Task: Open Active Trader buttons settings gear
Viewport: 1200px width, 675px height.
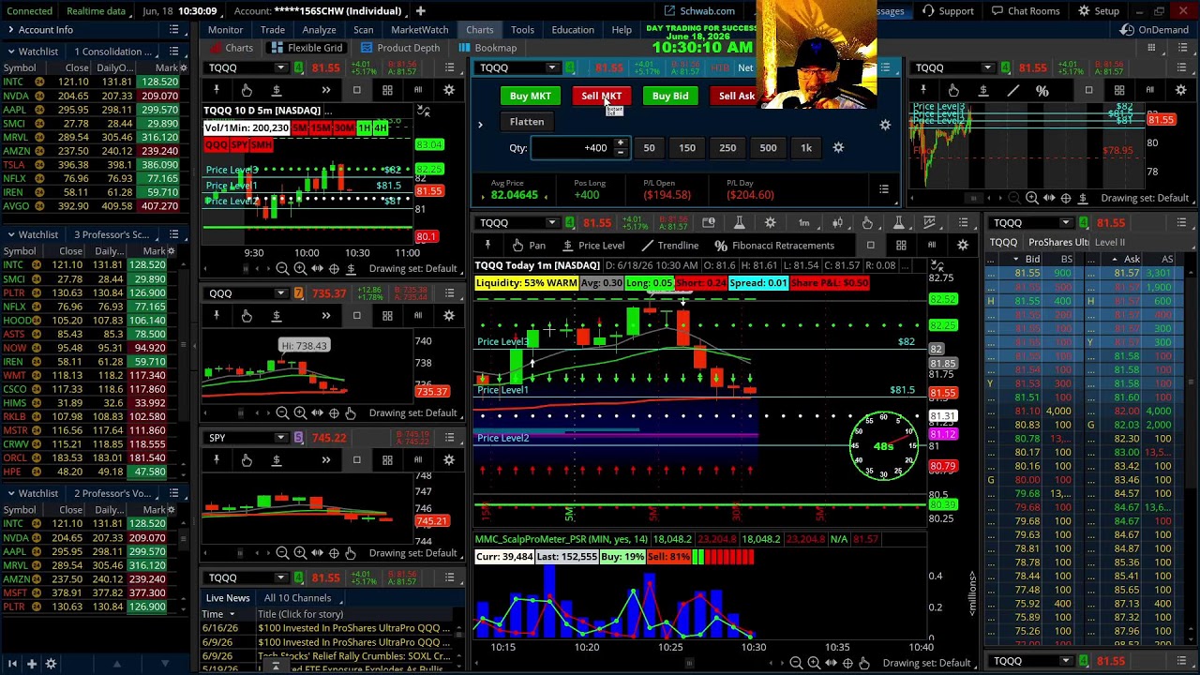Action: (885, 125)
